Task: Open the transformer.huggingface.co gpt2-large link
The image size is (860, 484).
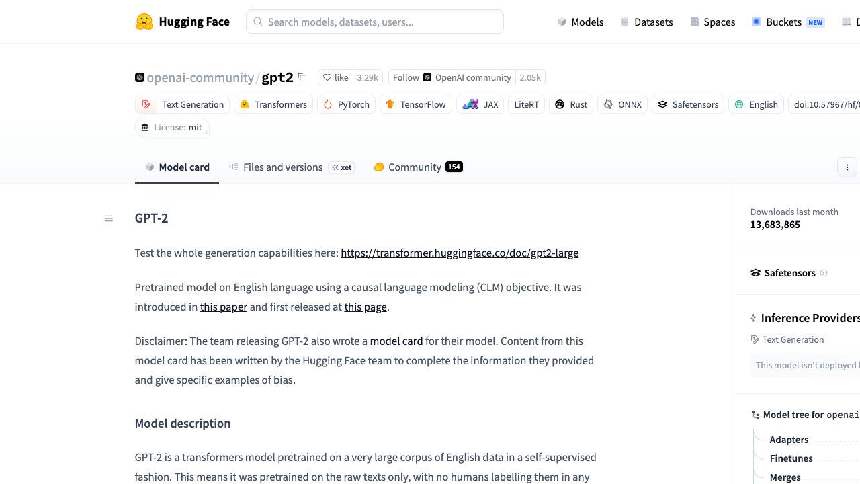Action: pos(460,253)
